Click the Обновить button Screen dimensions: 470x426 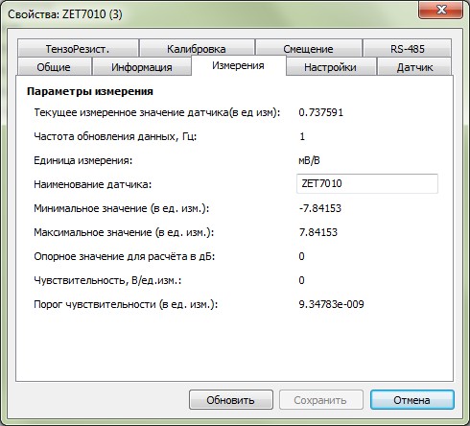[x=231, y=399]
